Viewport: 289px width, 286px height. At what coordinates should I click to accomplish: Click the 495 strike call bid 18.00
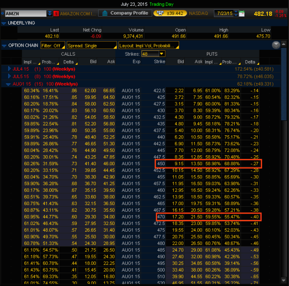(x=90, y=263)
